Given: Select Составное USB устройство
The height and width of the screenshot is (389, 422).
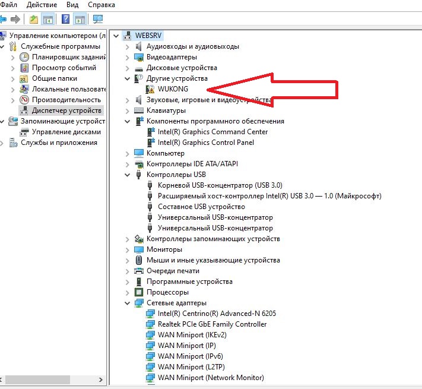Looking at the screenshot, I should point(201,207).
